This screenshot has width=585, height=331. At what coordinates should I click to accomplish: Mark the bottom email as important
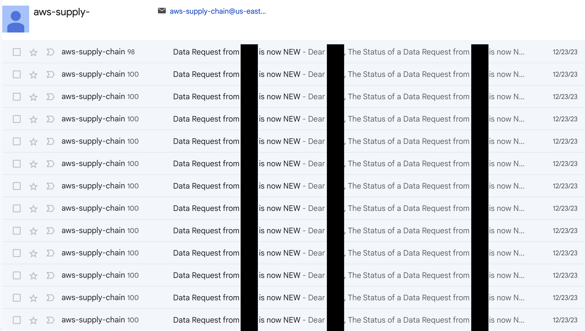tap(50, 320)
